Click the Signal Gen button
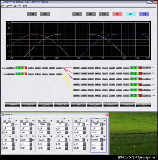This screenshot has width=158, height=160. 62,104
